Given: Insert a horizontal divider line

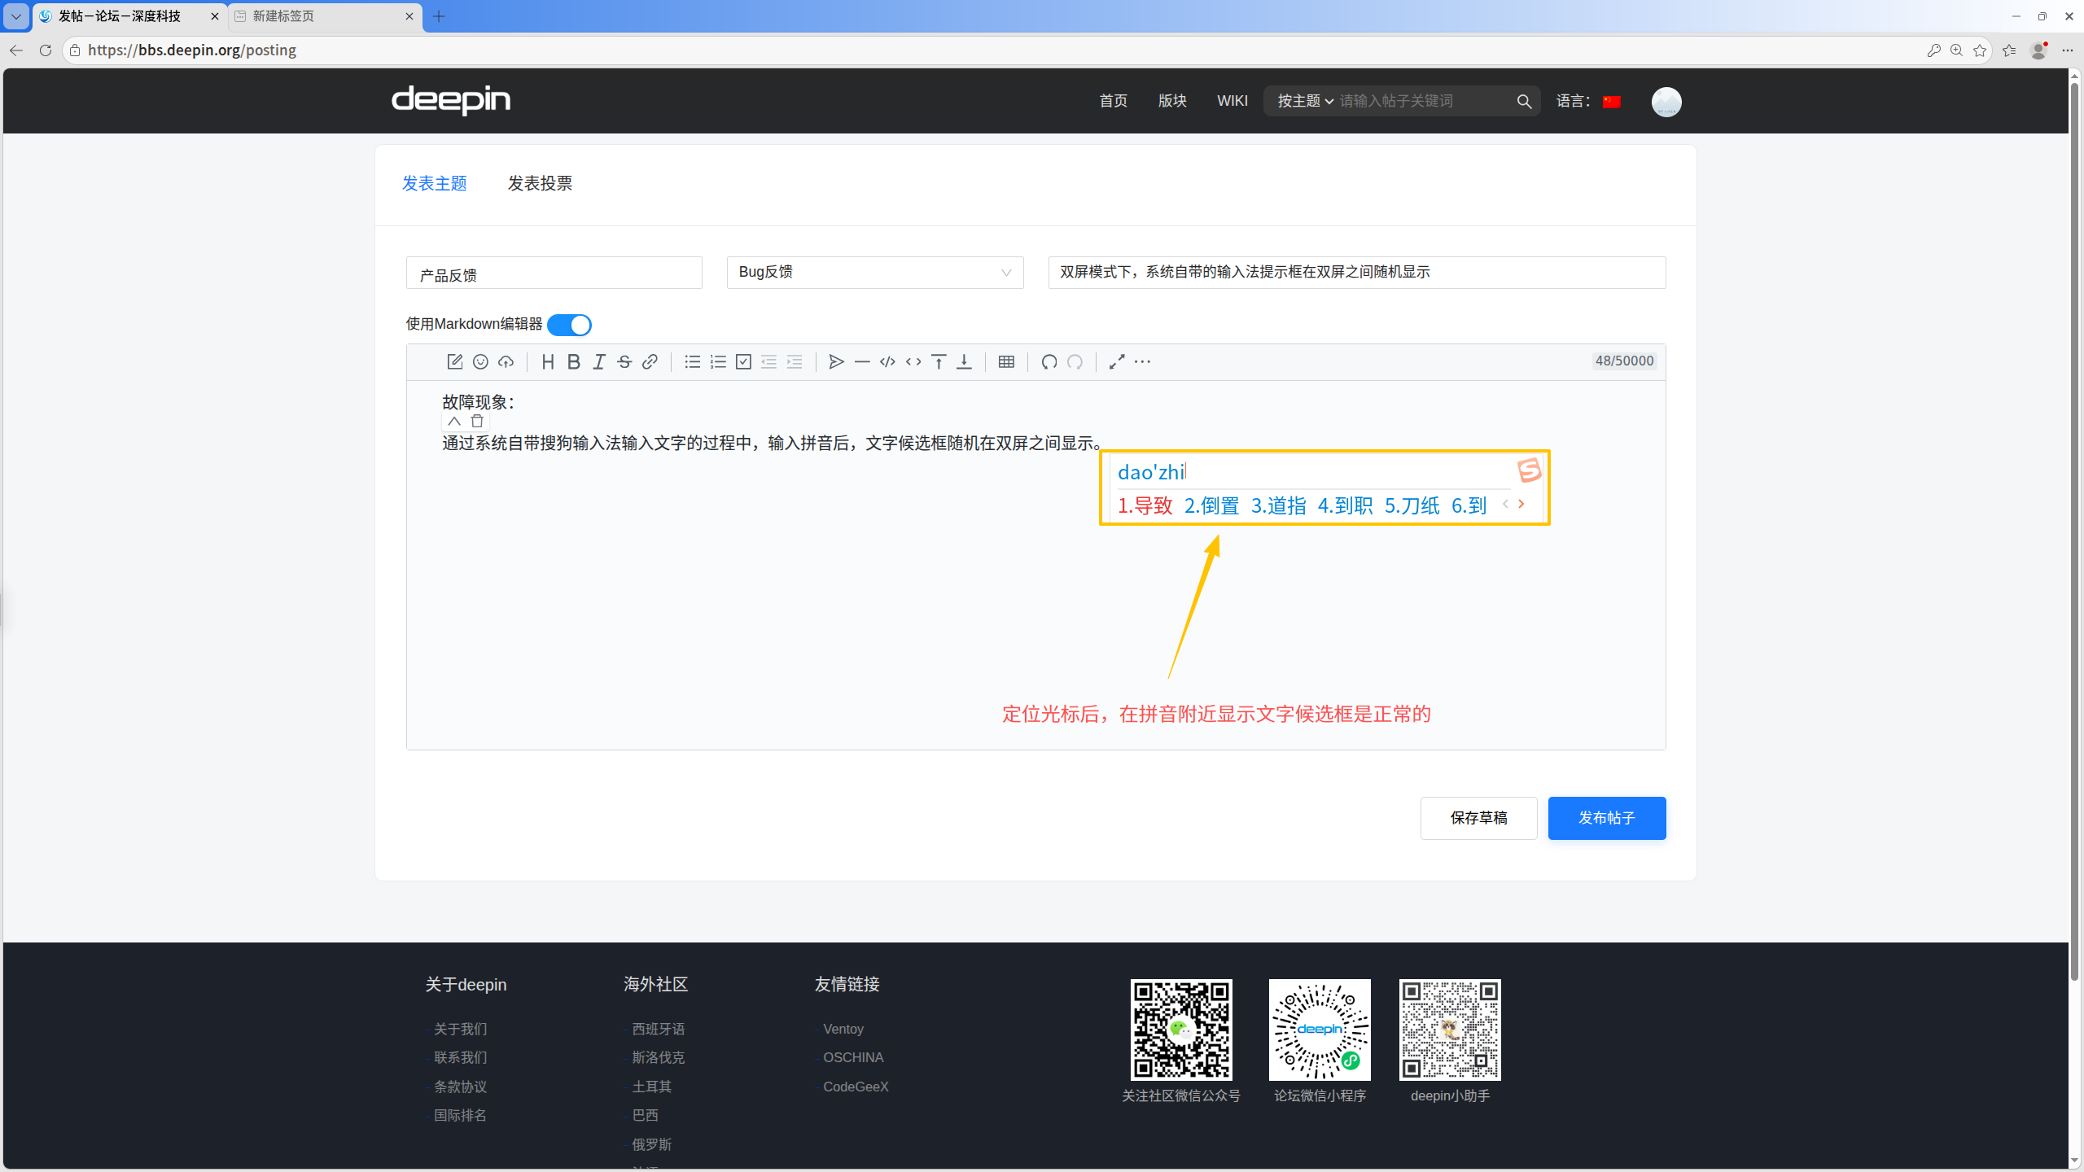Looking at the screenshot, I should [862, 361].
